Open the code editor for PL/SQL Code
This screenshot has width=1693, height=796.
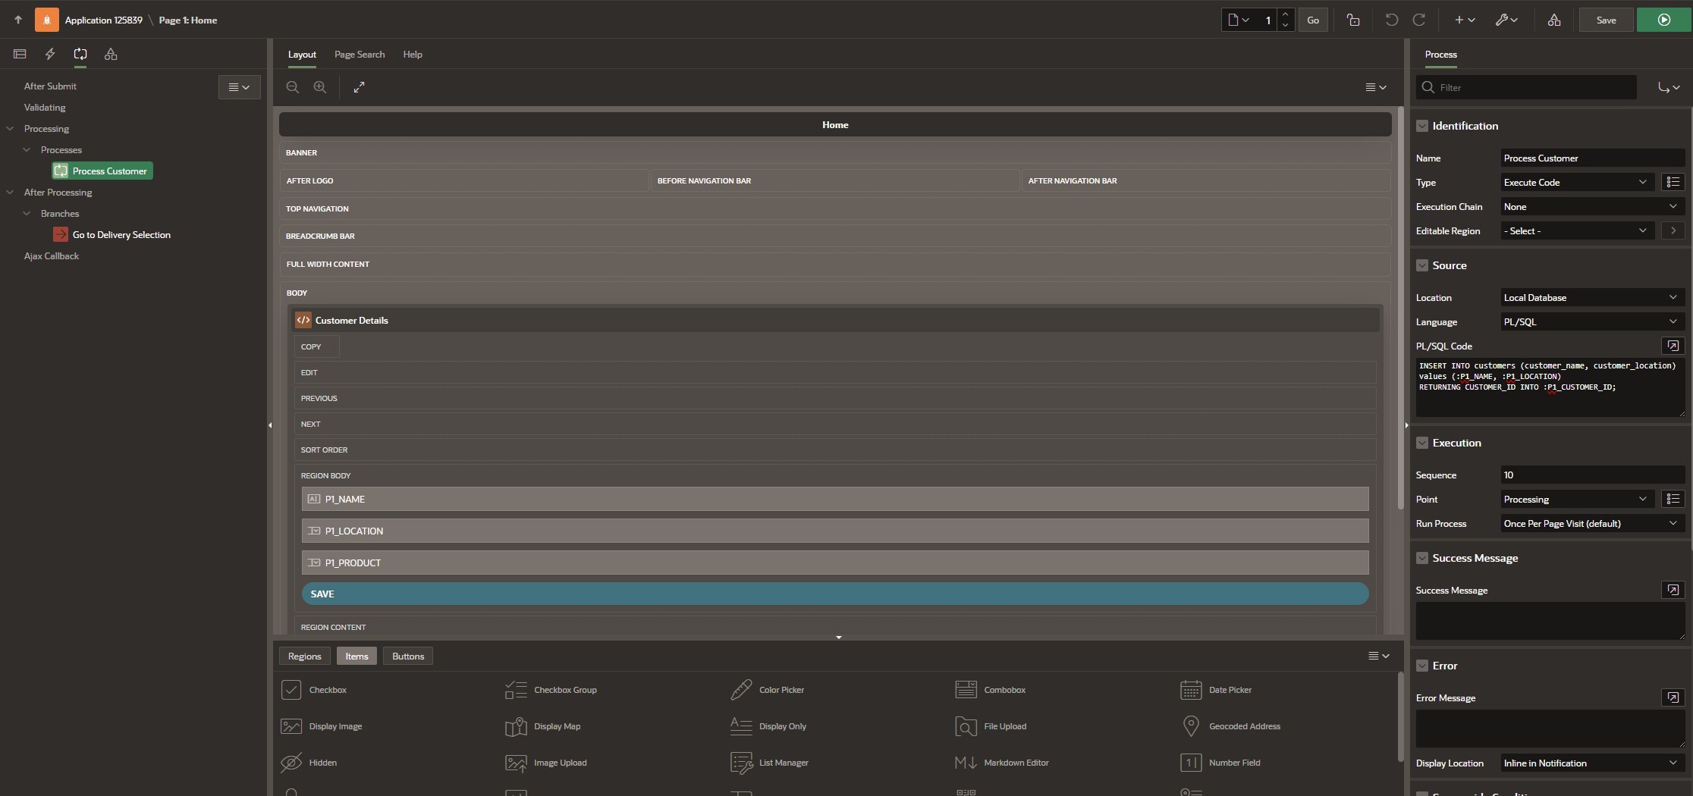pos(1673,346)
